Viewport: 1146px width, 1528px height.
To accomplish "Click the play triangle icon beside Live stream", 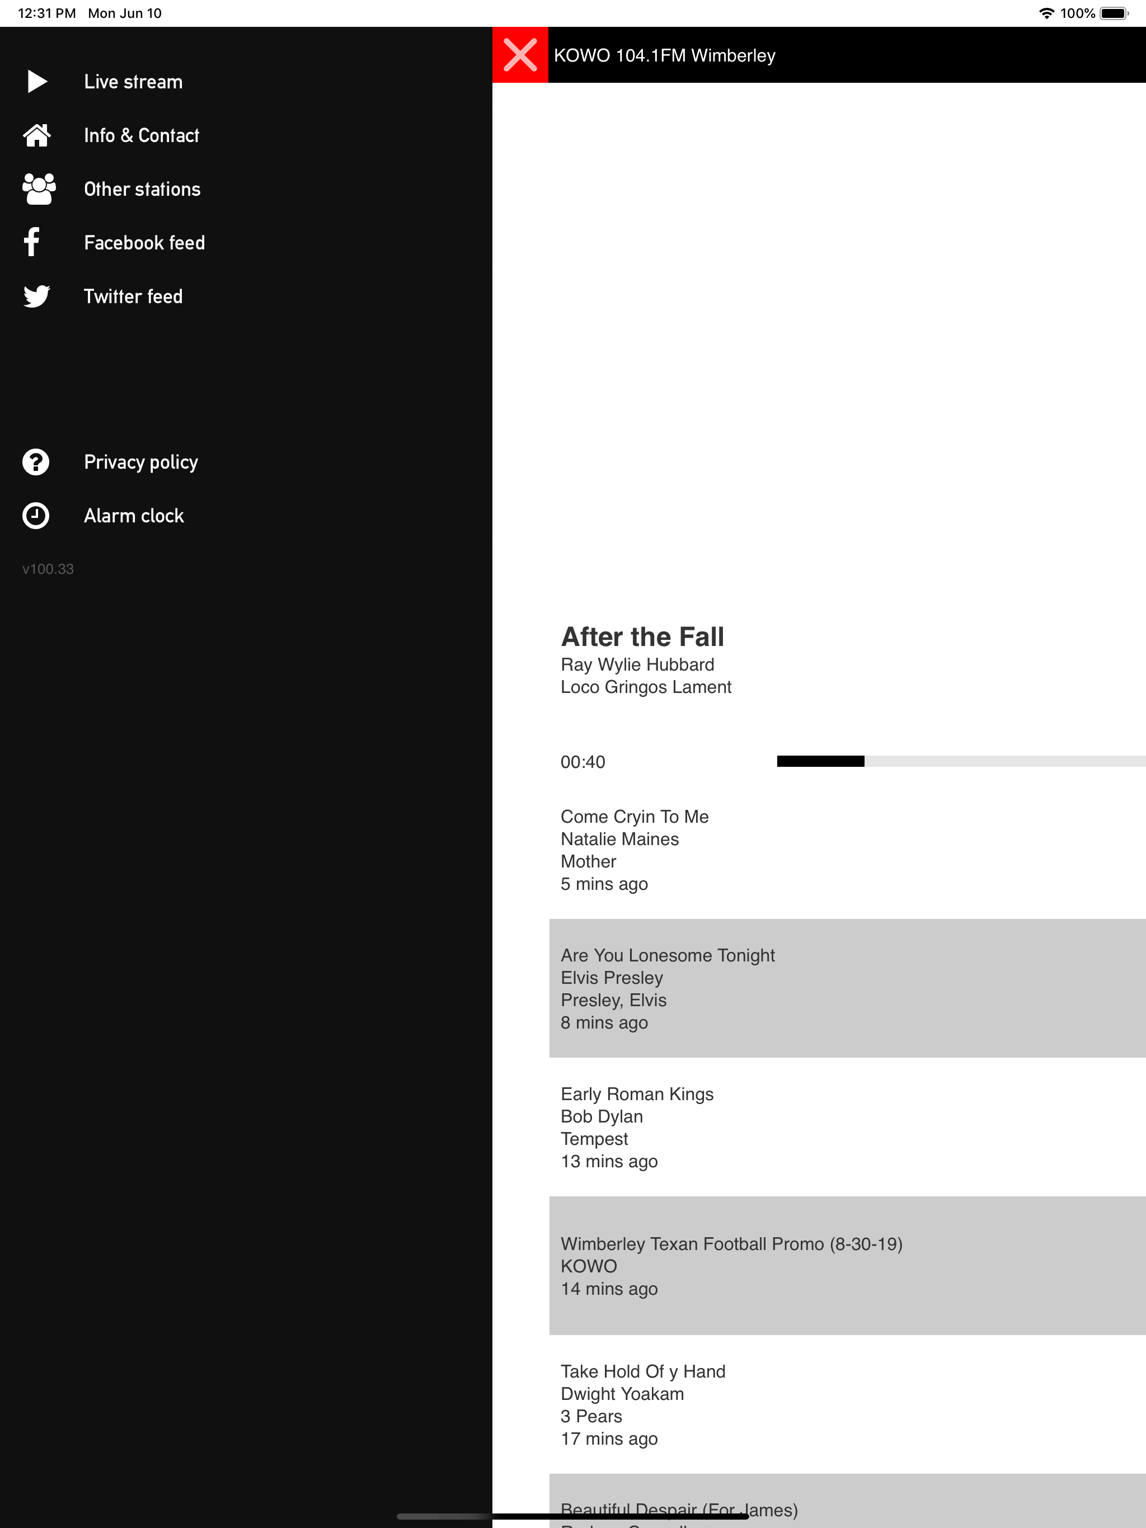I will point(37,82).
